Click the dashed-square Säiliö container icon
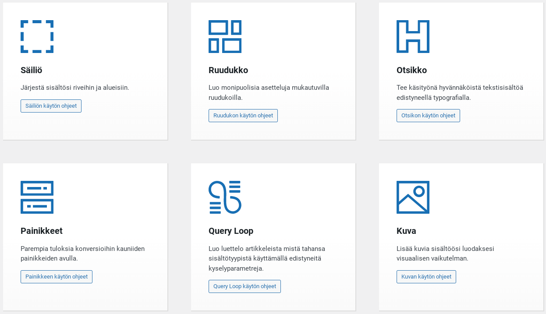Image resolution: width=546 pixels, height=314 pixels. tap(37, 36)
